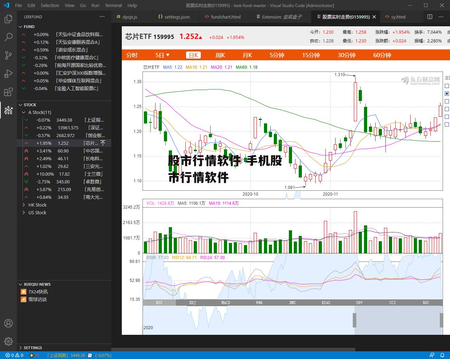Open the Accounts icon in activity bar

8,323
